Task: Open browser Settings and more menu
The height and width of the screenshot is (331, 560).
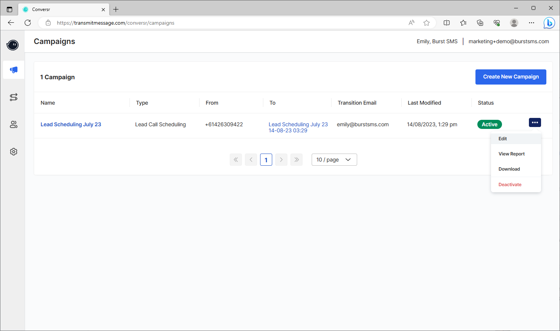Action: pyautogui.click(x=532, y=23)
